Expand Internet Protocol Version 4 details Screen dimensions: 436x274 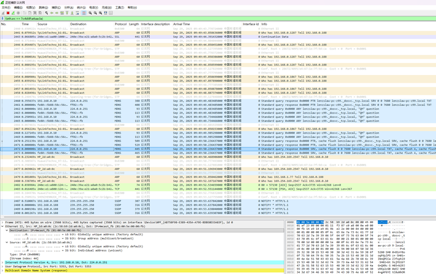[x=2, y=263]
